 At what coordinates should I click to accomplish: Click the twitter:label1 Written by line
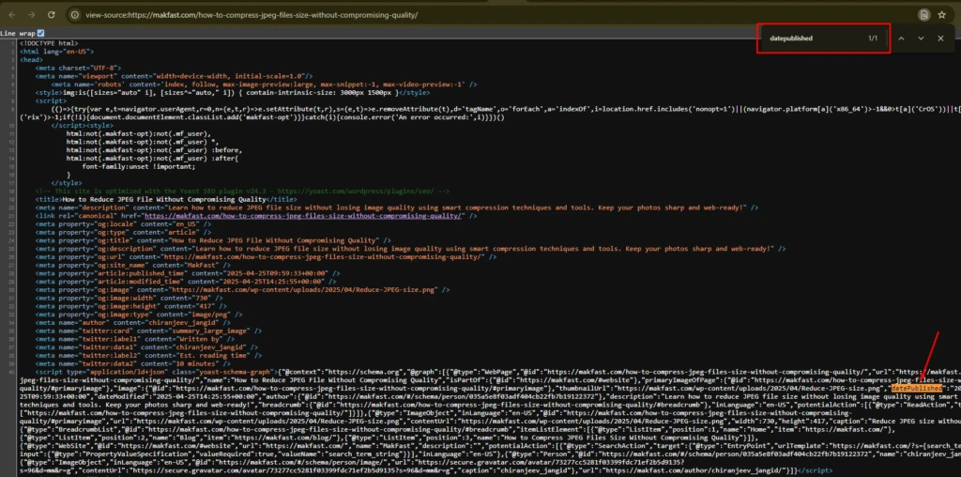click(133, 338)
